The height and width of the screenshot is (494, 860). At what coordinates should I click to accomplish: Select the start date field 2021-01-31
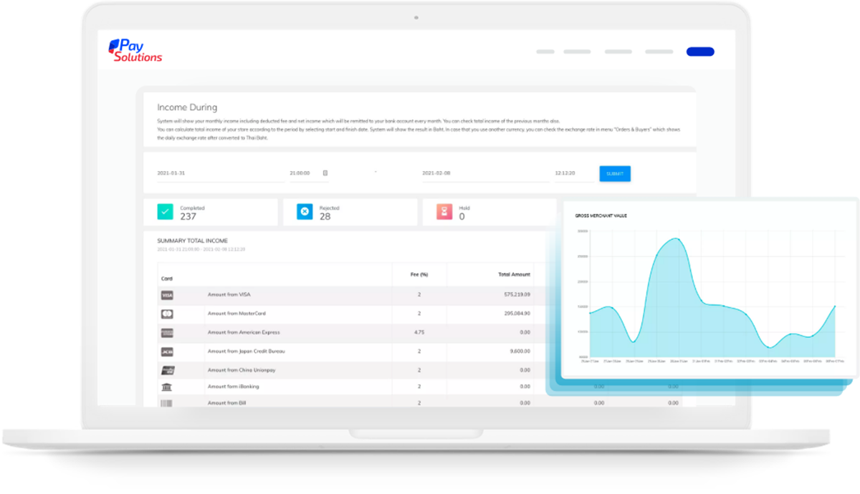click(x=221, y=173)
